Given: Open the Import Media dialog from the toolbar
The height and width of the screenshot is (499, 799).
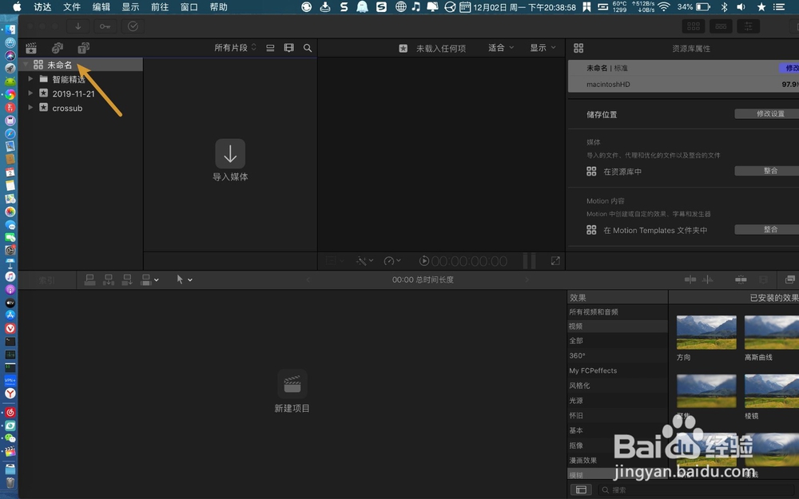Looking at the screenshot, I should tap(78, 26).
